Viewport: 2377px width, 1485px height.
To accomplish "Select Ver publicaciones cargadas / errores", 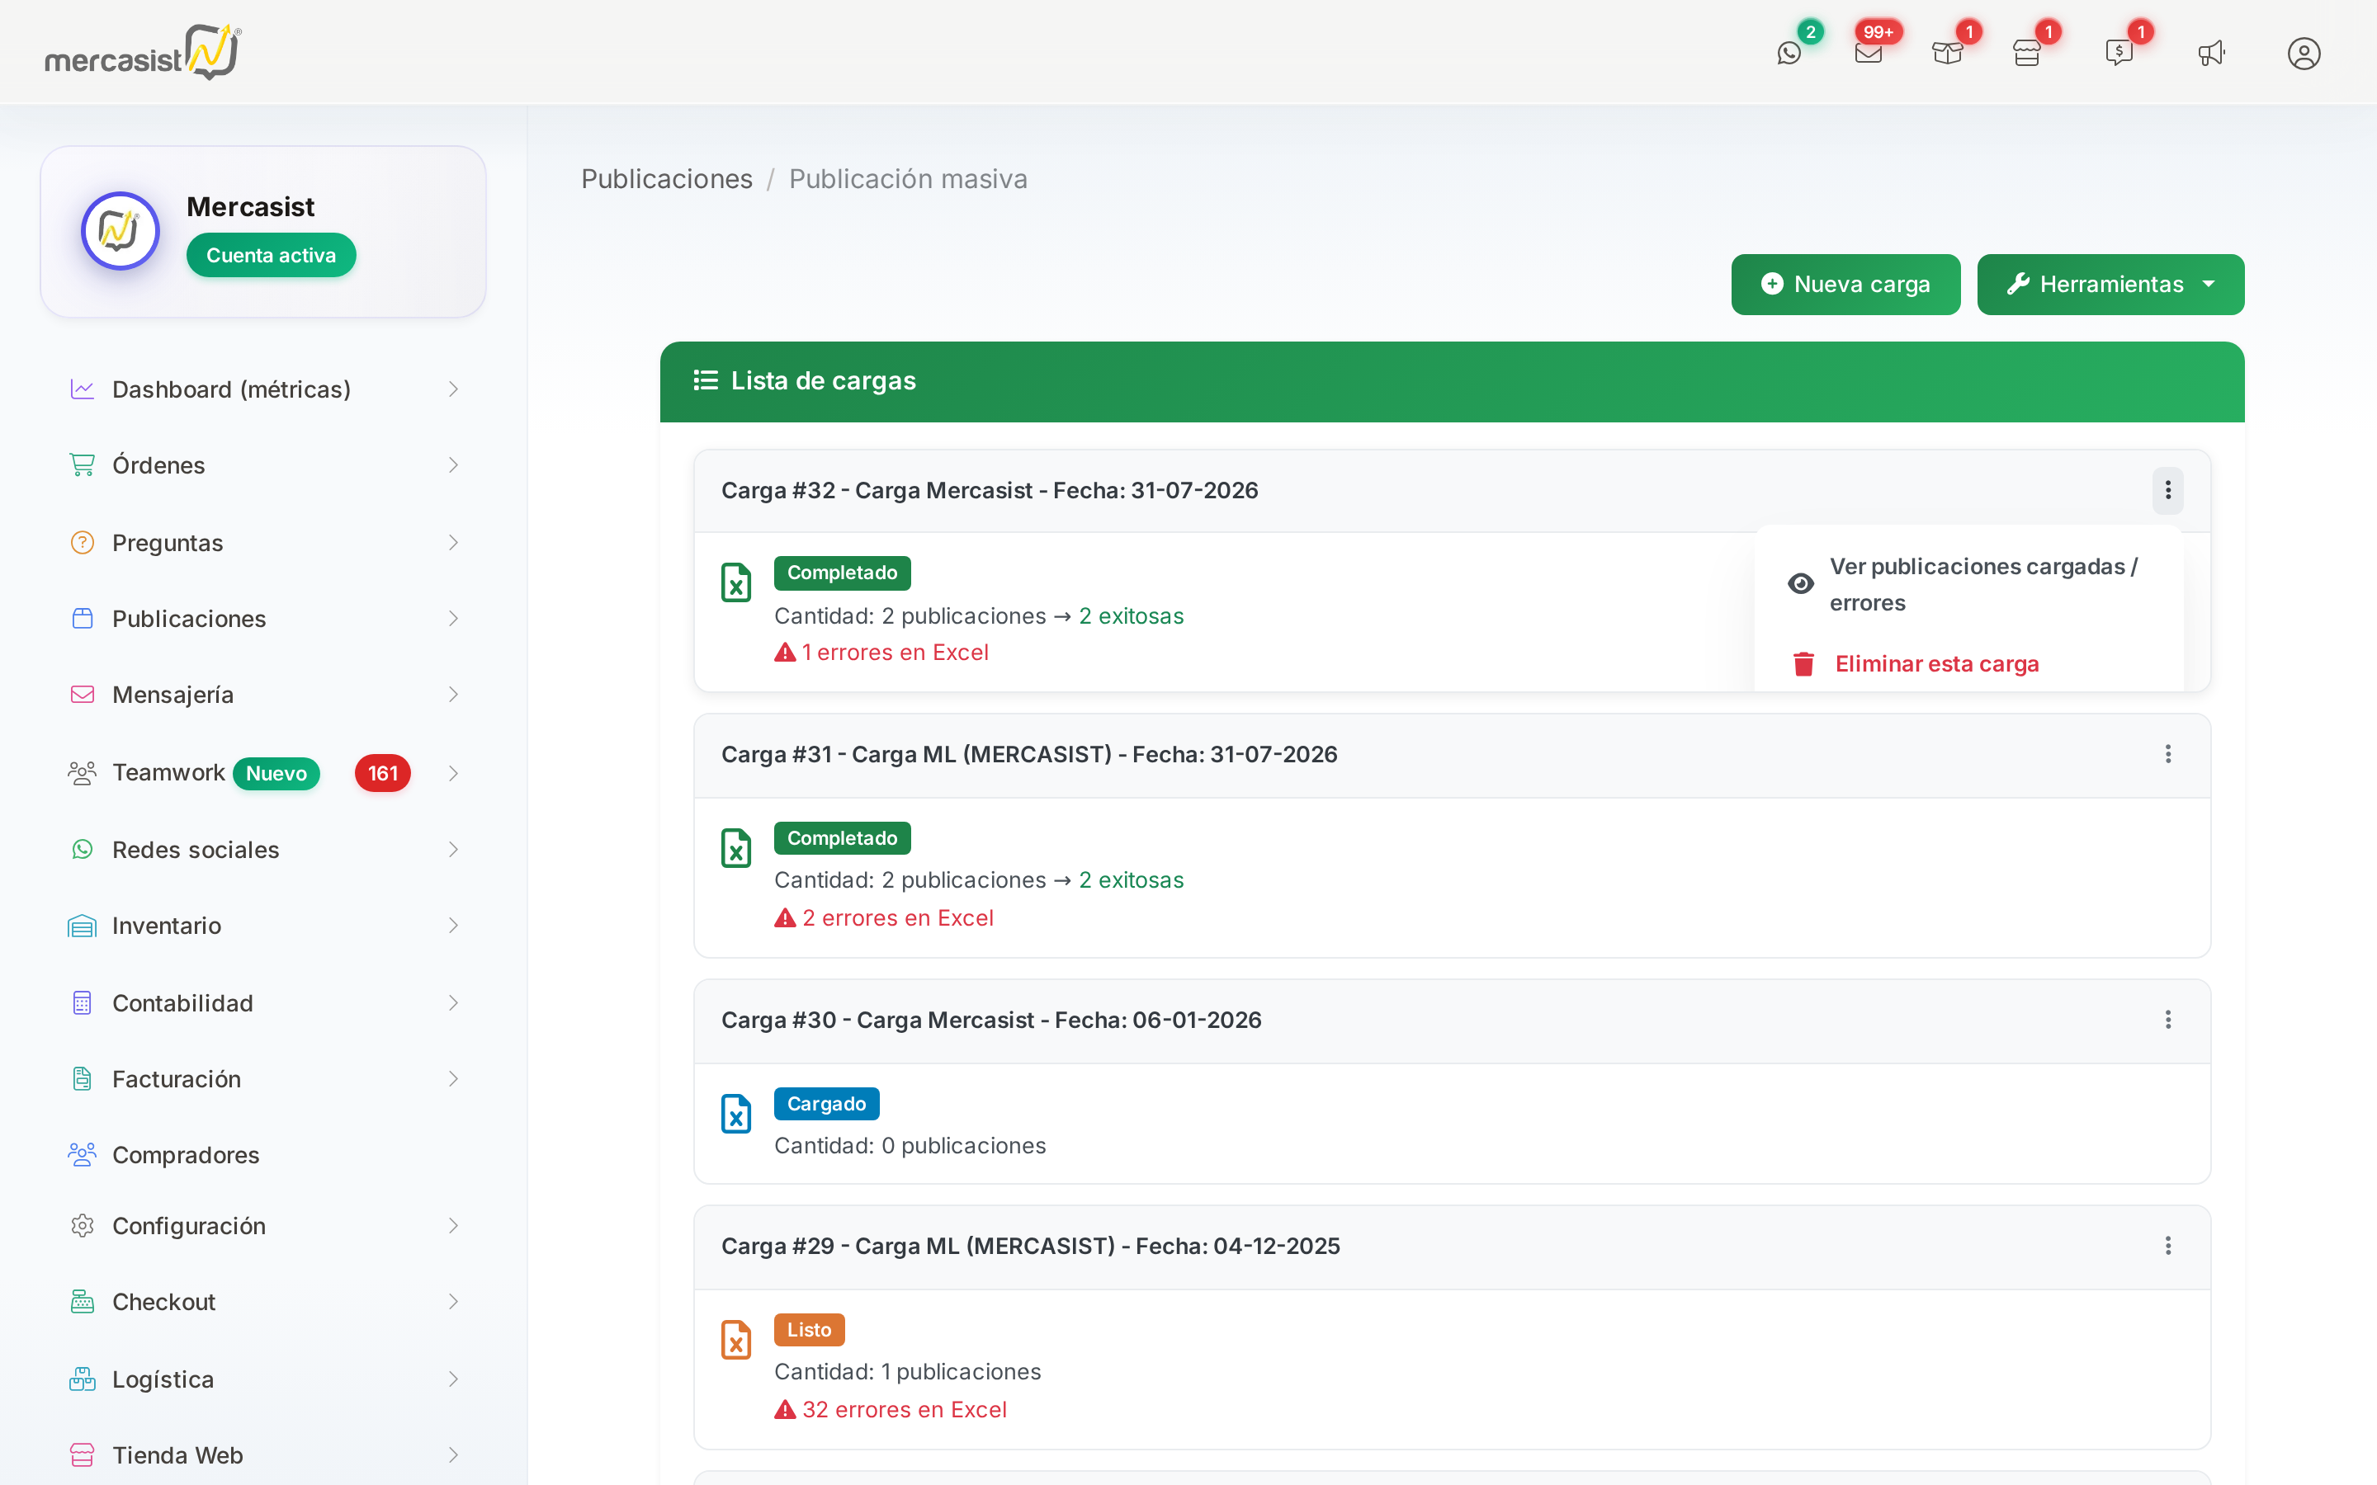I will pyautogui.click(x=1968, y=584).
